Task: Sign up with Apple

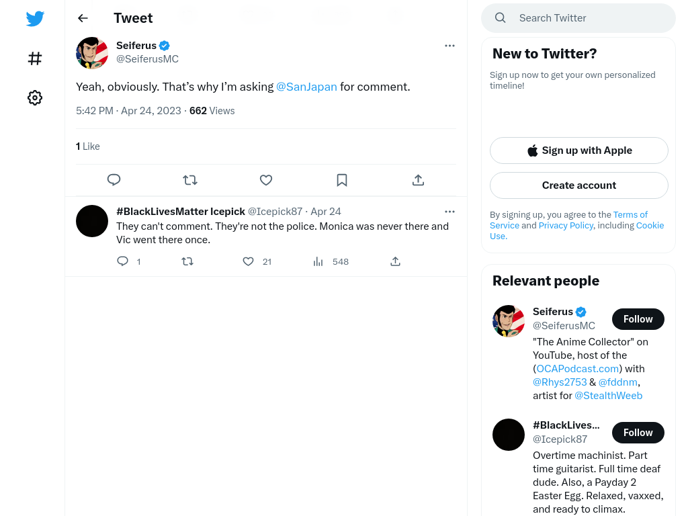Action: pos(578,150)
